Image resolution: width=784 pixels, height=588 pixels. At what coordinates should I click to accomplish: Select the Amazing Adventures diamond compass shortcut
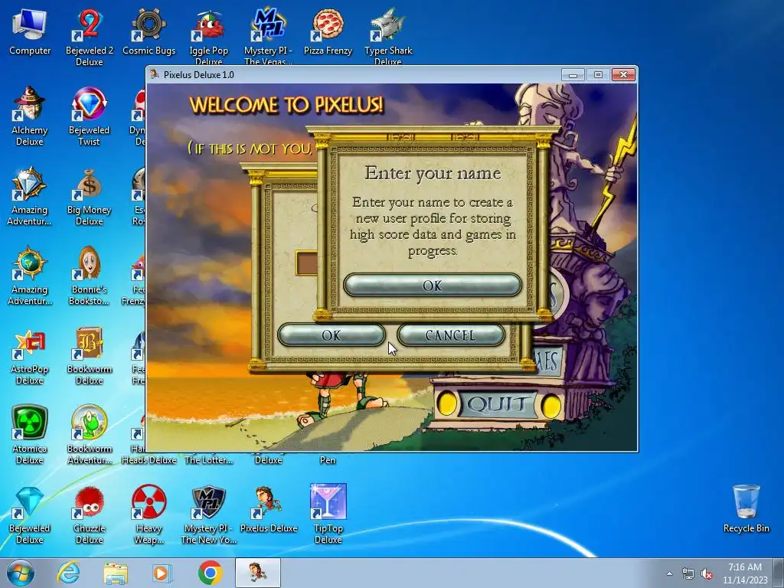click(30, 197)
